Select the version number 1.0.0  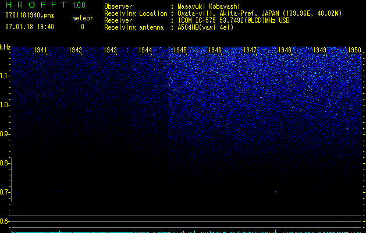[79, 5]
